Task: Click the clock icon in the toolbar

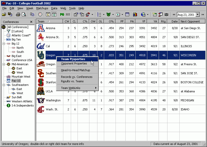Action: pos(40,14)
